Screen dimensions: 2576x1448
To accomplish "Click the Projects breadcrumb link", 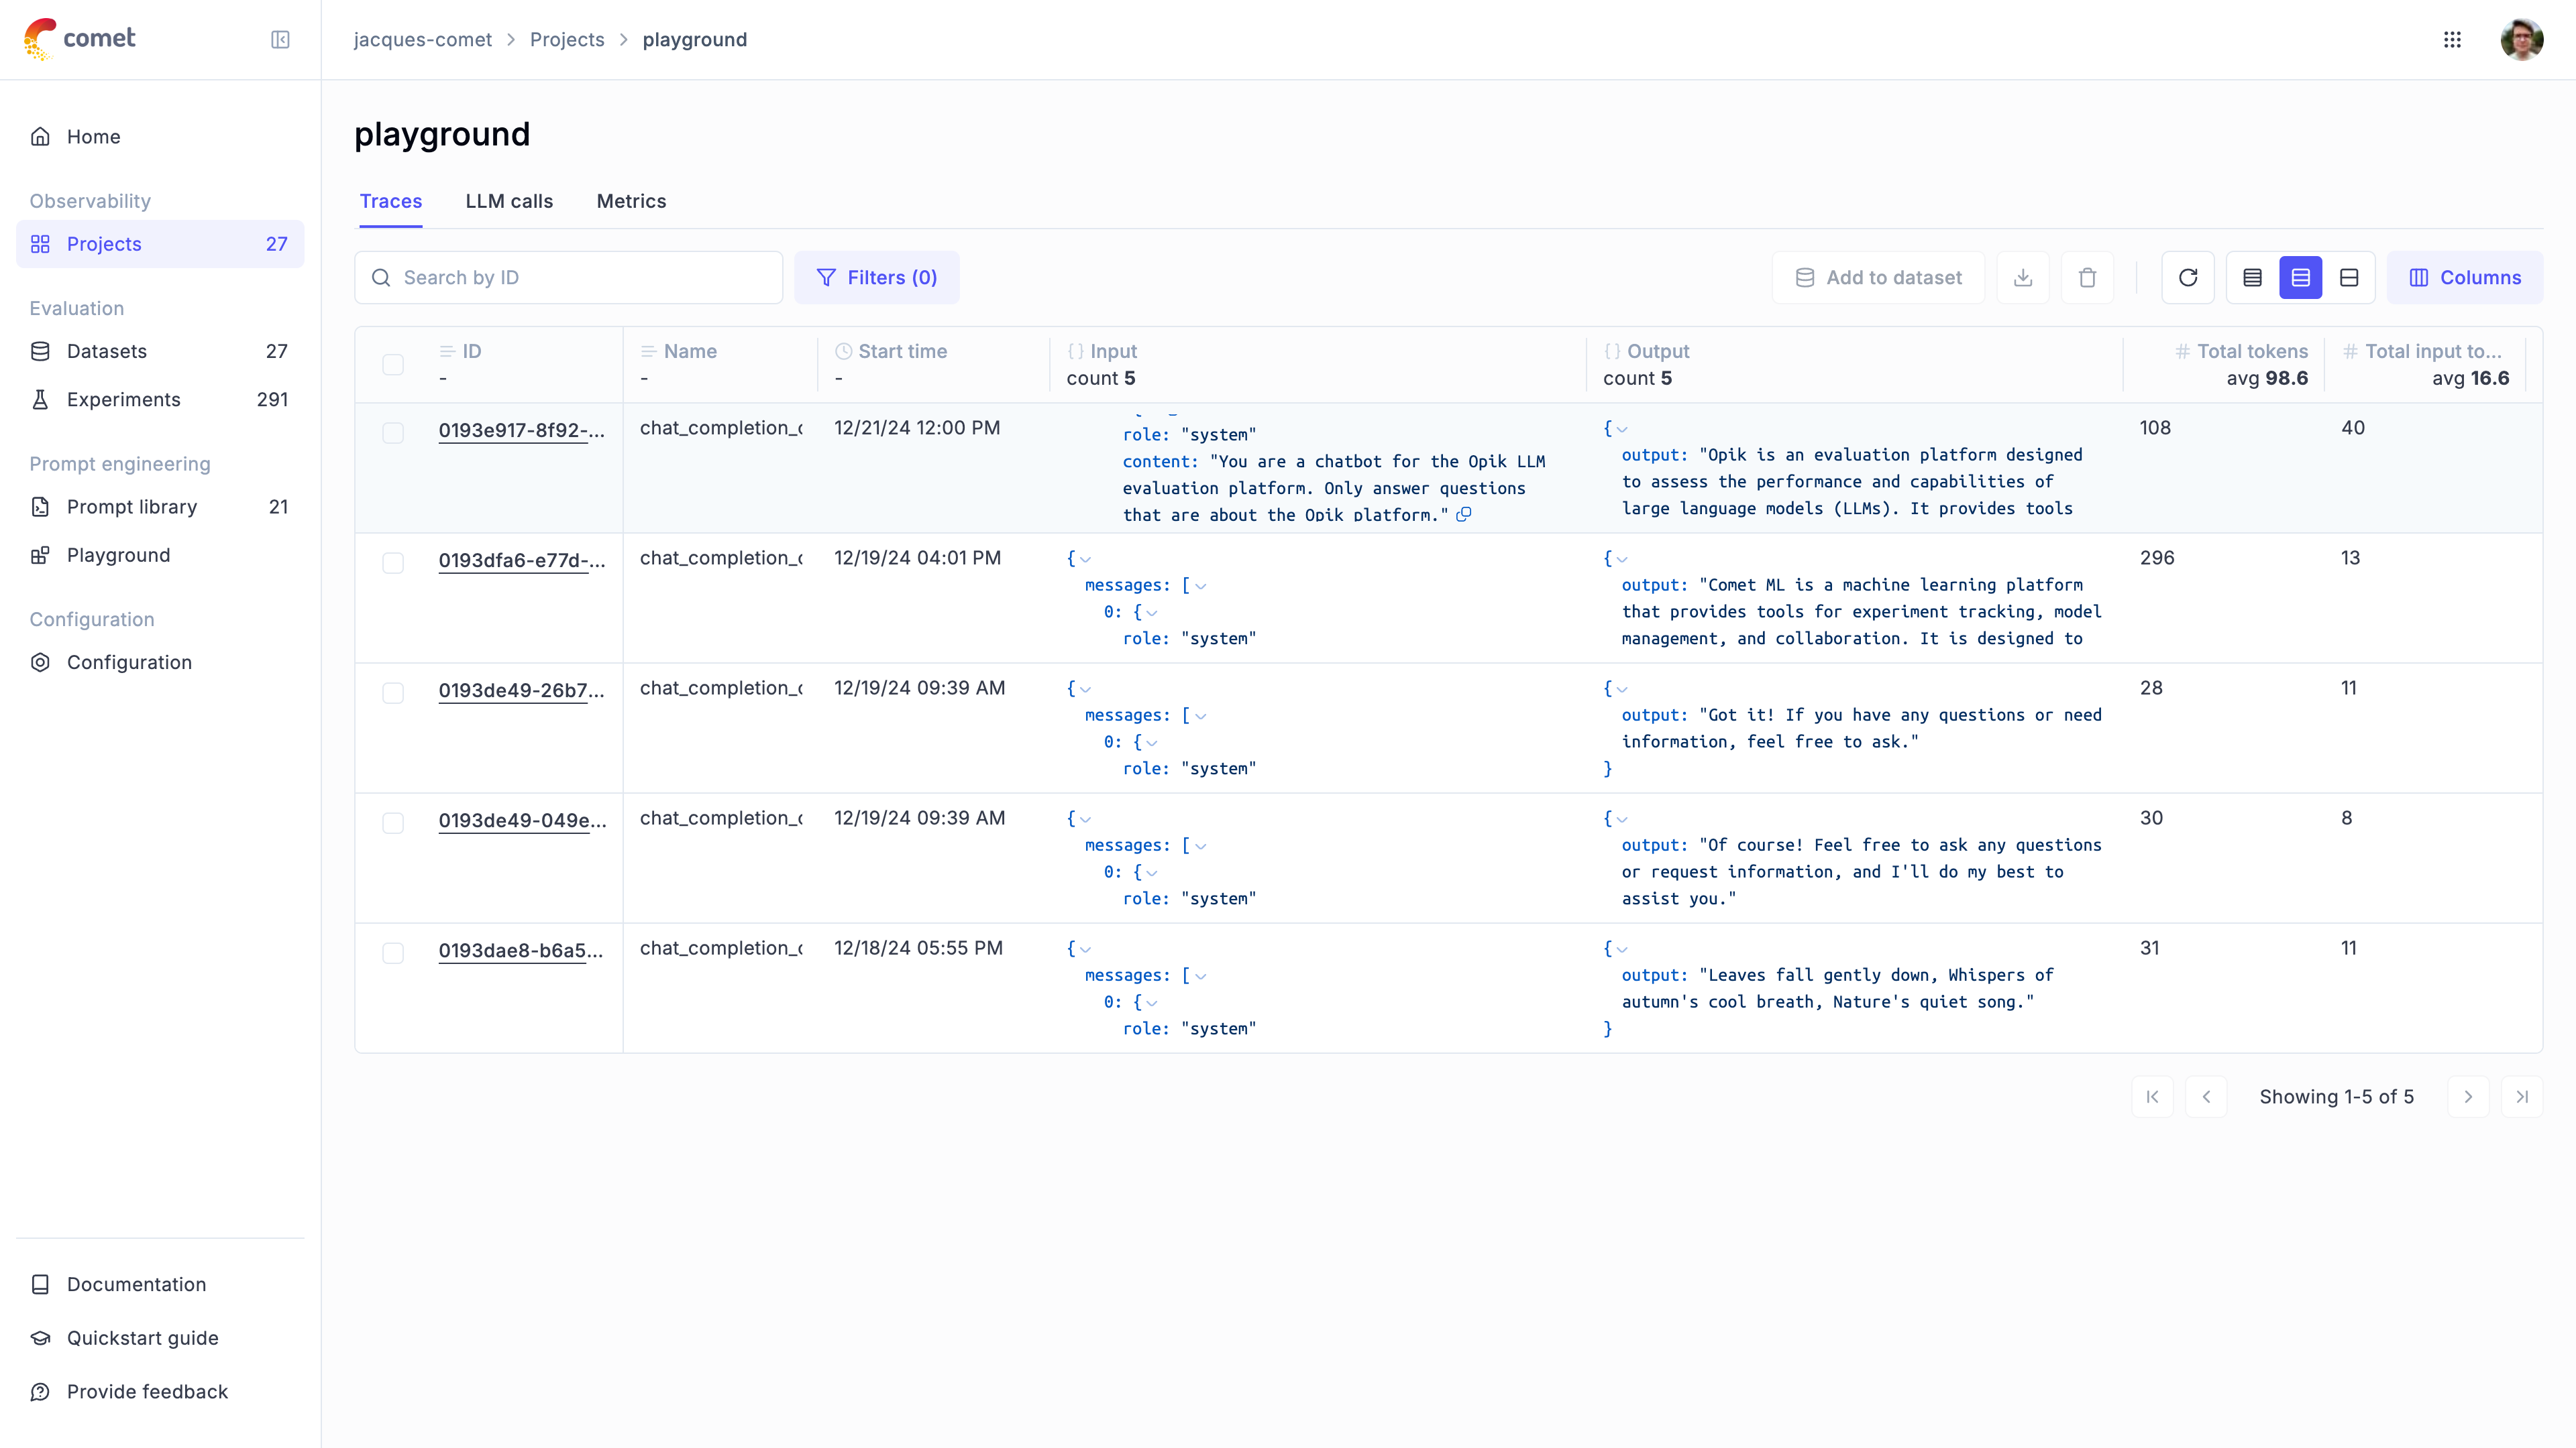I will coord(567,40).
